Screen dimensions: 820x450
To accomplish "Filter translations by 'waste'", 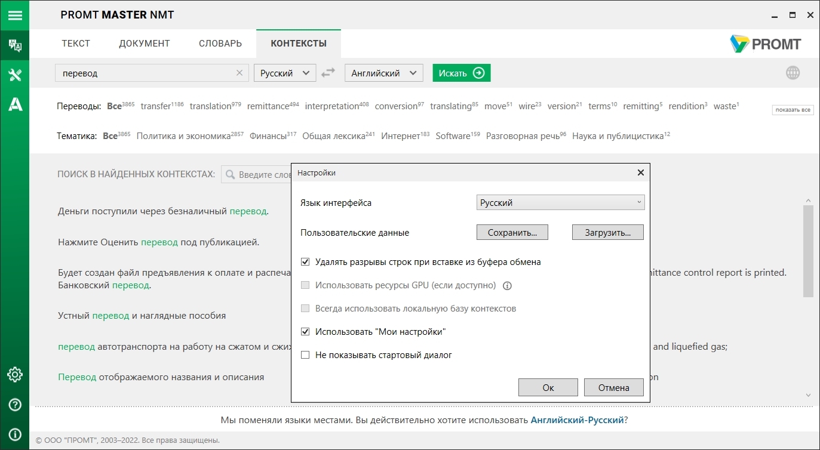I will point(726,106).
